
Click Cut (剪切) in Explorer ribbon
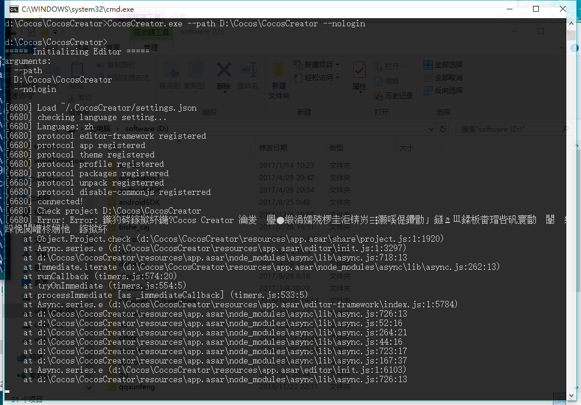coord(80,98)
